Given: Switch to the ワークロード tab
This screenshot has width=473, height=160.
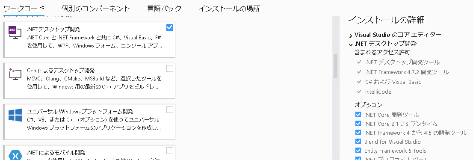Looking at the screenshot, I should tap(24, 9).
